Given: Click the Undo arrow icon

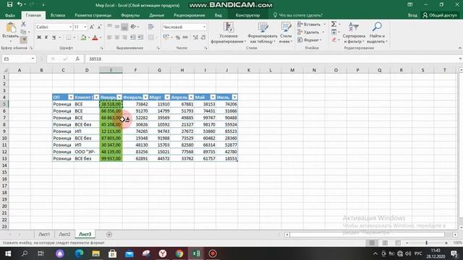Looking at the screenshot, I should point(20,4).
